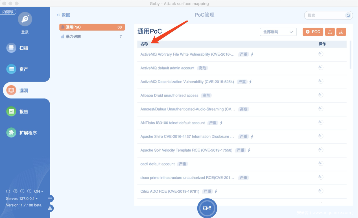
Task: Click the 内测版 beta badge
Action: point(8,12)
